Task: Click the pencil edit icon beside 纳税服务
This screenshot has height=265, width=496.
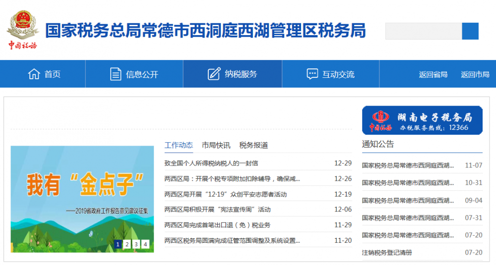Action: point(214,74)
